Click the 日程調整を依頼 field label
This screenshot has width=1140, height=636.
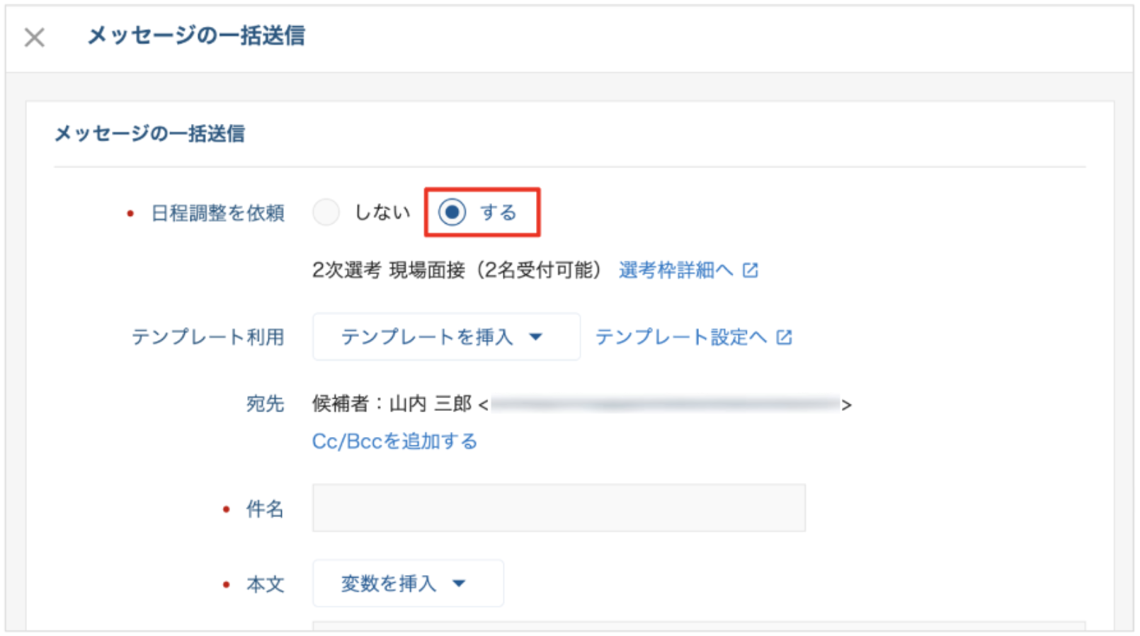pyautogui.click(x=217, y=212)
